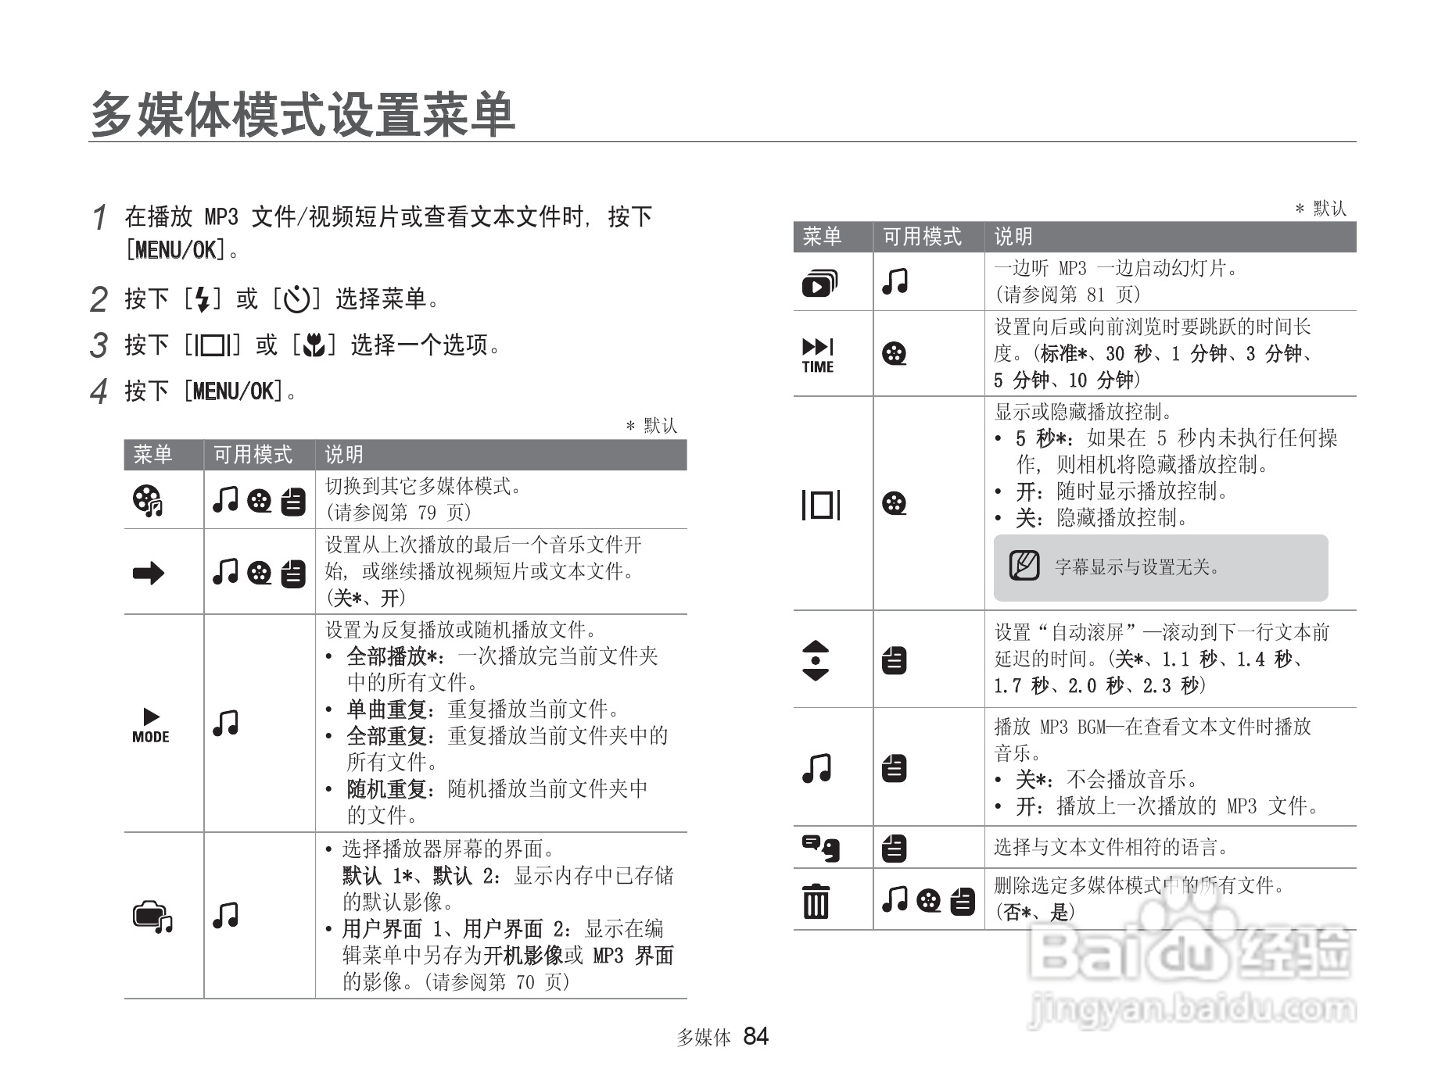Viewport: 1445px width, 1090px height.
Task: Click the play MODE icon
Action: tap(150, 724)
